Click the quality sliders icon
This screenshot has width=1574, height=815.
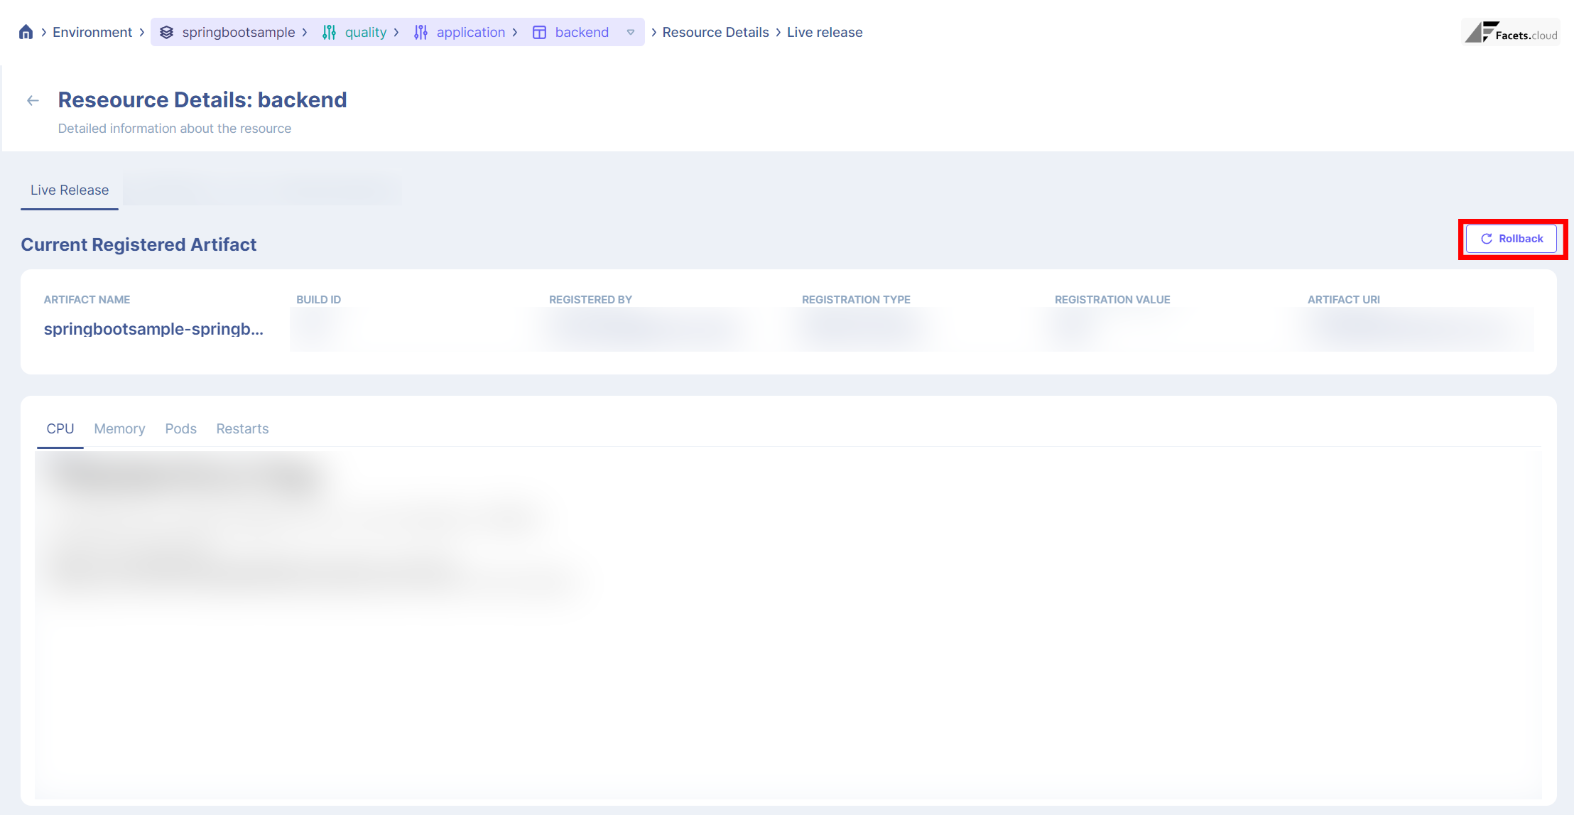329,33
